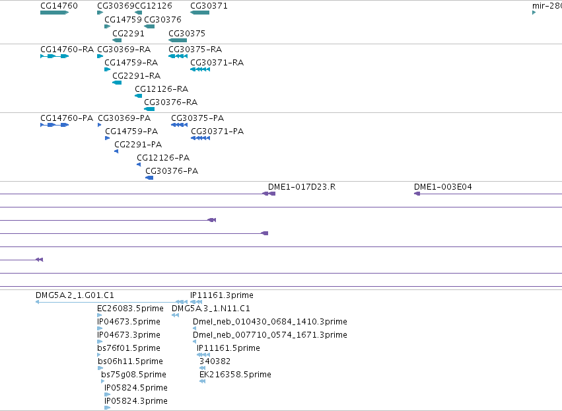Open the EC26083.5prime label
The image size is (562, 411).
[x=130, y=309]
